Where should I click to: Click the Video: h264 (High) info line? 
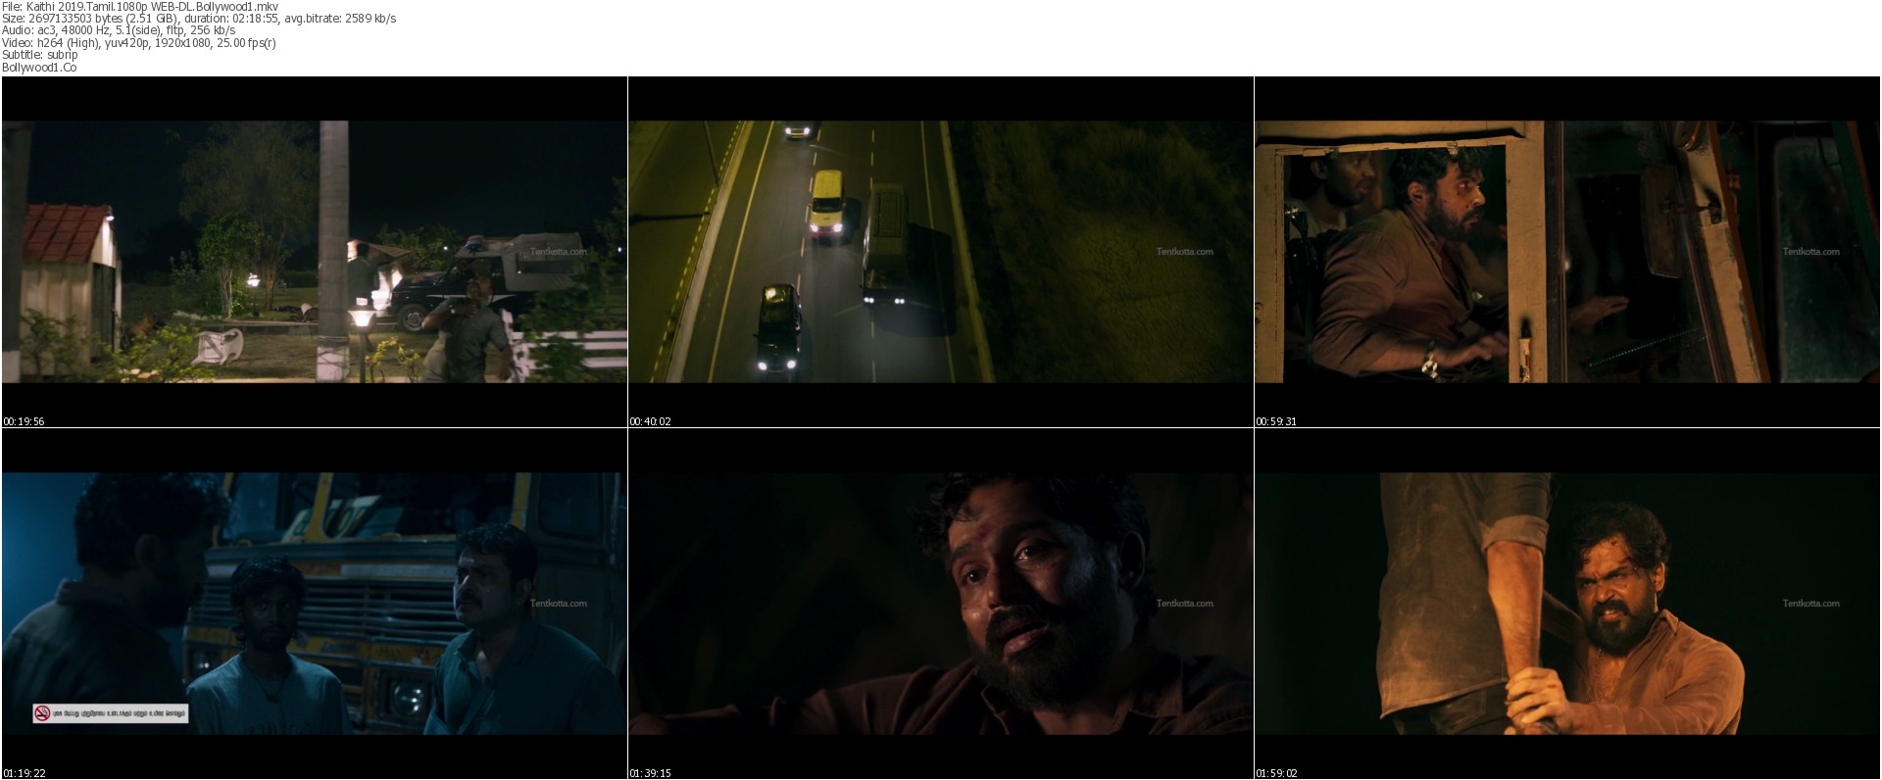point(139,43)
